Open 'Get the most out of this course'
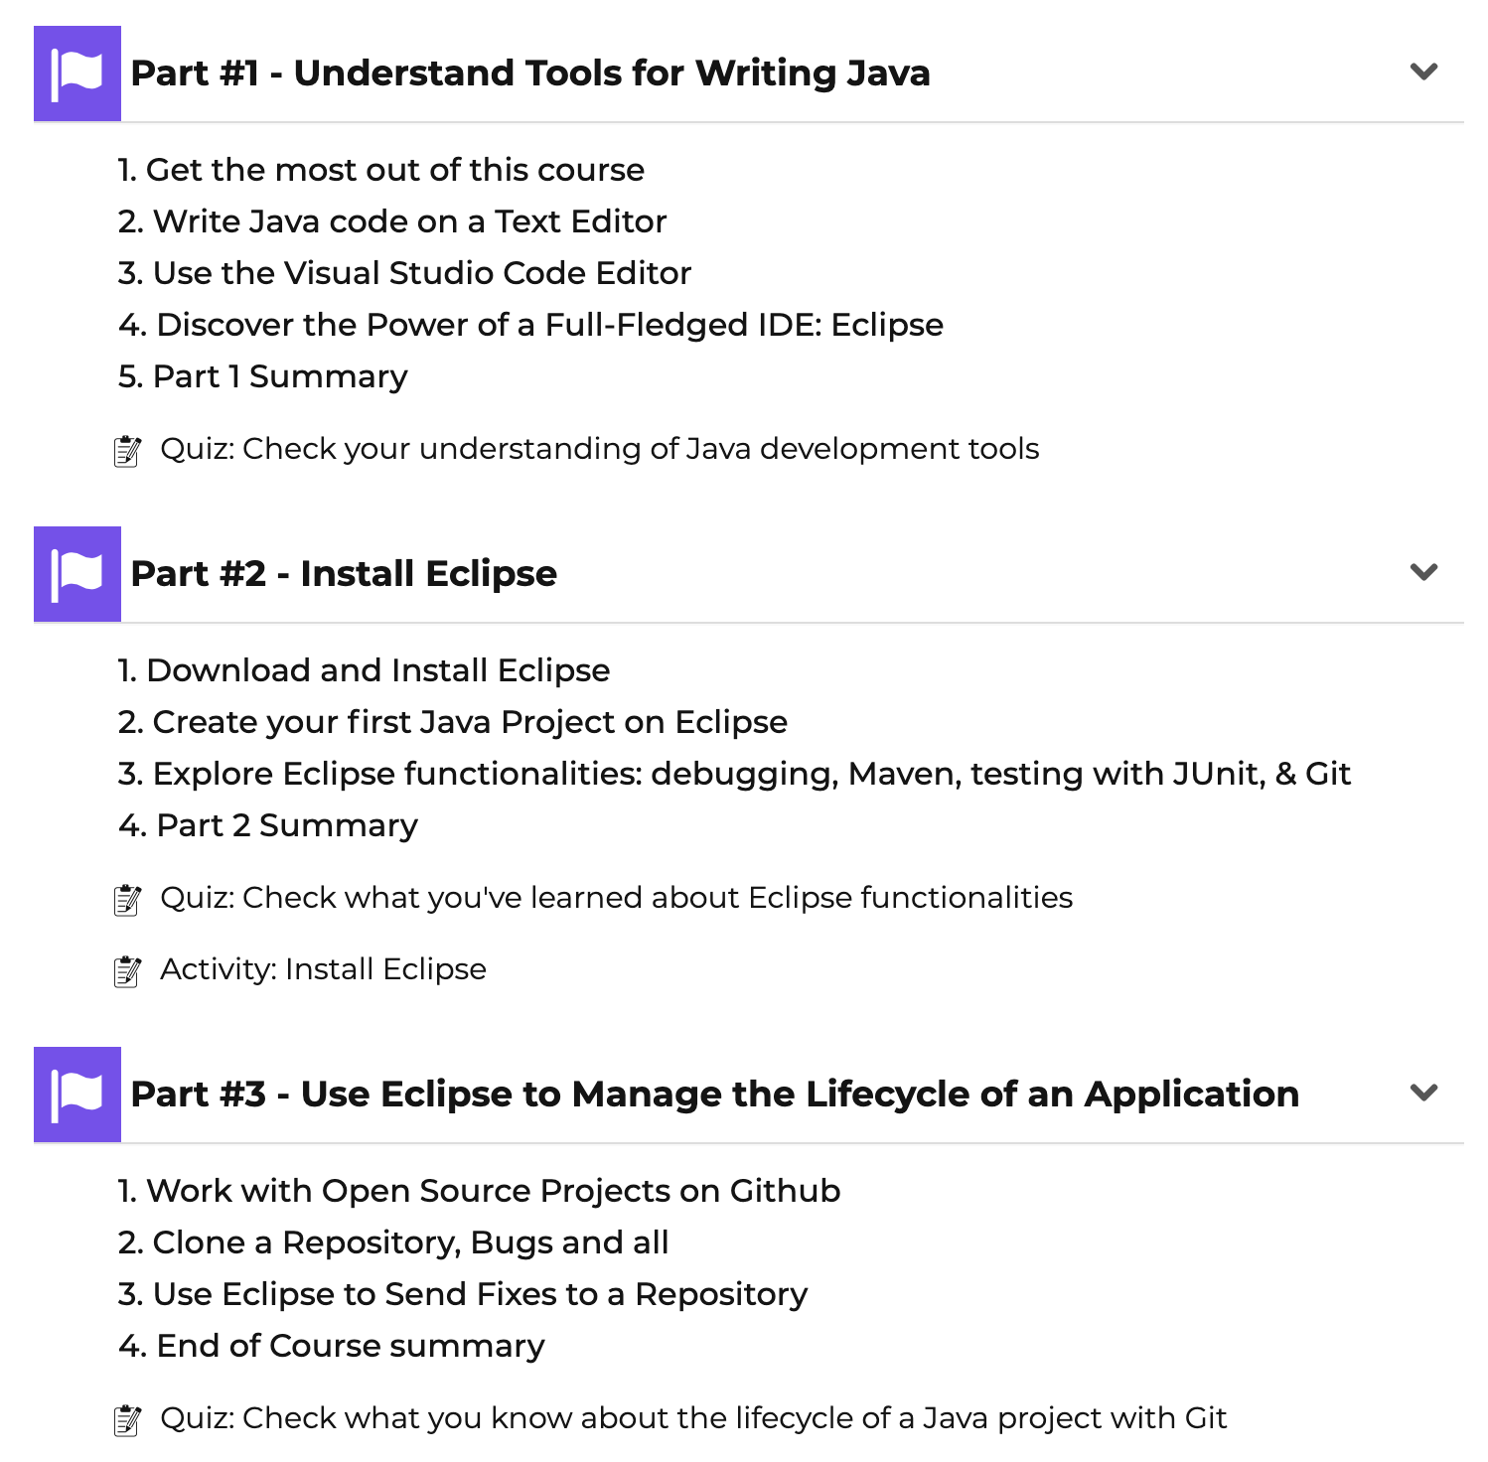The height and width of the screenshot is (1462, 1488). (x=381, y=170)
